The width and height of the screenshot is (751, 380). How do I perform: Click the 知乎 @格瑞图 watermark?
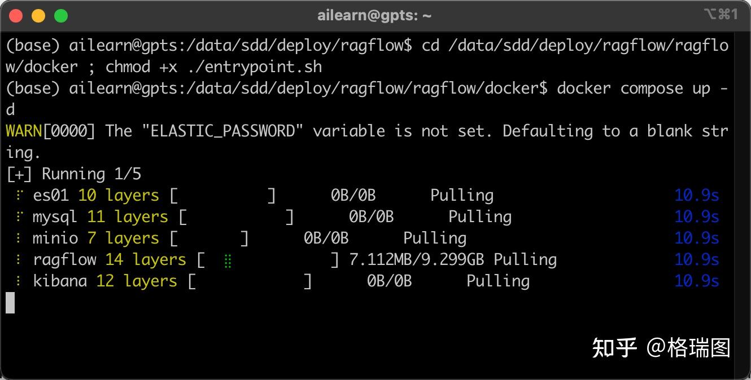coord(661,348)
